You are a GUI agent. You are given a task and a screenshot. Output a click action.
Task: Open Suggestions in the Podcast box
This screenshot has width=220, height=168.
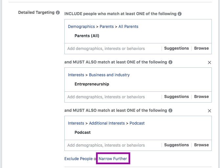click(x=177, y=145)
